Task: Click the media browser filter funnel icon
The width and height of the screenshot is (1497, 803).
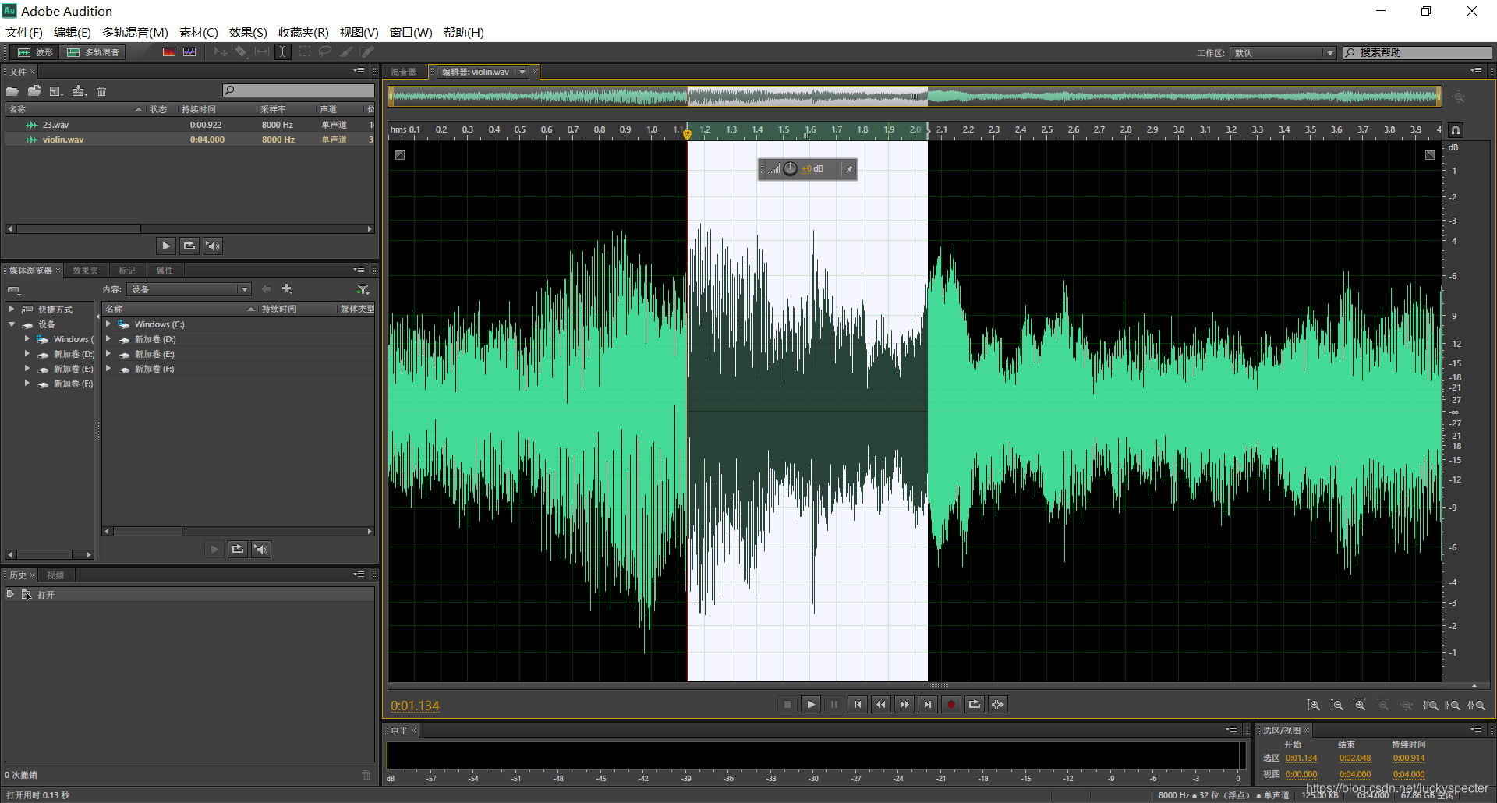Action: [x=363, y=289]
